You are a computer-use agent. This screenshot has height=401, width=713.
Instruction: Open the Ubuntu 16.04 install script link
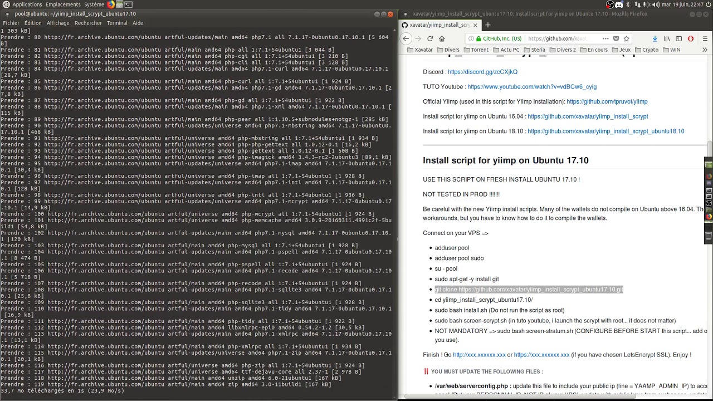tap(588, 116)
